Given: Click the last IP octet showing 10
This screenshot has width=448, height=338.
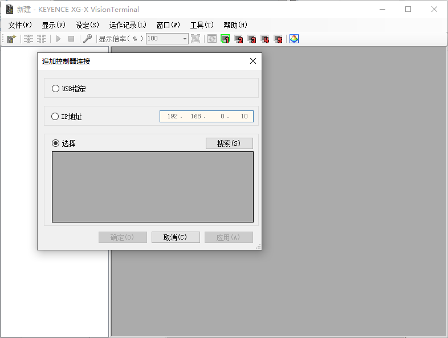Looking at the screenshot, I should click(244, 116).
